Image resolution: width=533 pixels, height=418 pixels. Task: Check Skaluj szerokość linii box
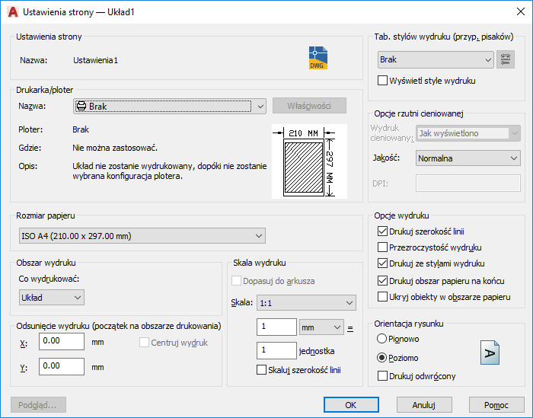[x=263, y=370]
